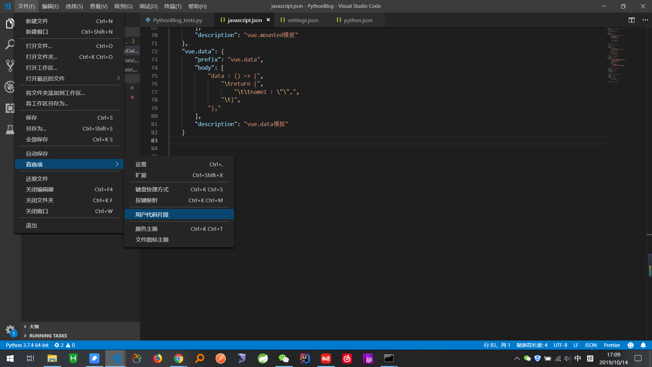Open the Search view icon
This screenshot has height=367, width=652.
(x=10, y=45)
